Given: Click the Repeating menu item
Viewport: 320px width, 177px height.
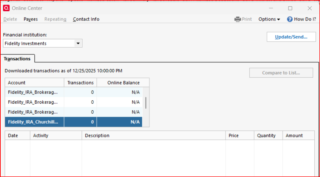Looking at the screenshot, I should 55,19.
